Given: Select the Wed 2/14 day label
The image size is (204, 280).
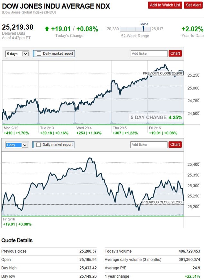Looking at the screenshot, I should (x=83, y=128).
